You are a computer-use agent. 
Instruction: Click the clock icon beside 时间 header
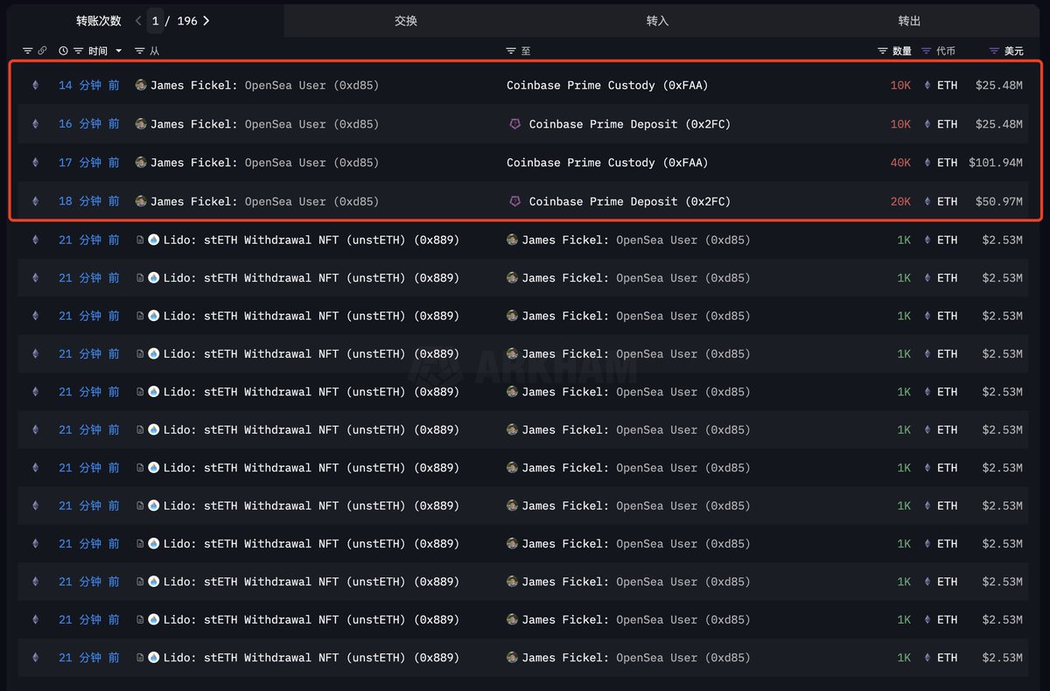[x=64, y=52]
